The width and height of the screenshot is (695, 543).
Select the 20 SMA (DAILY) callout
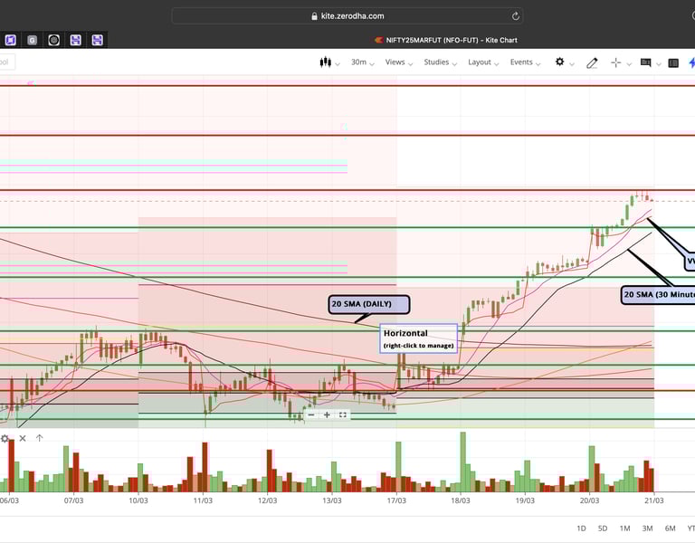[x=369, y=304]
